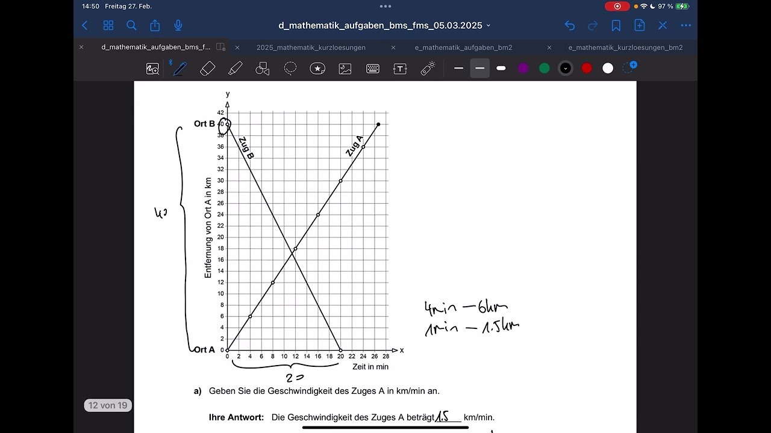This screenshot has height=433, width=771.
Task: Add a new page
Action: 640,25
